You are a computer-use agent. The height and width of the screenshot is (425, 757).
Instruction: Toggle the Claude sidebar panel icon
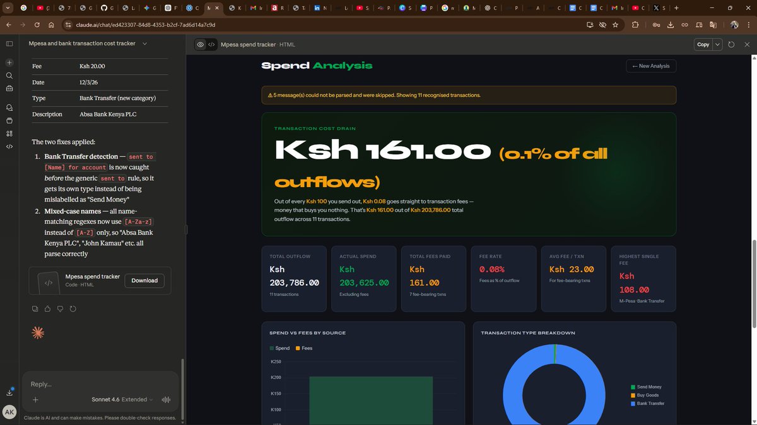[x=9, y=43]
